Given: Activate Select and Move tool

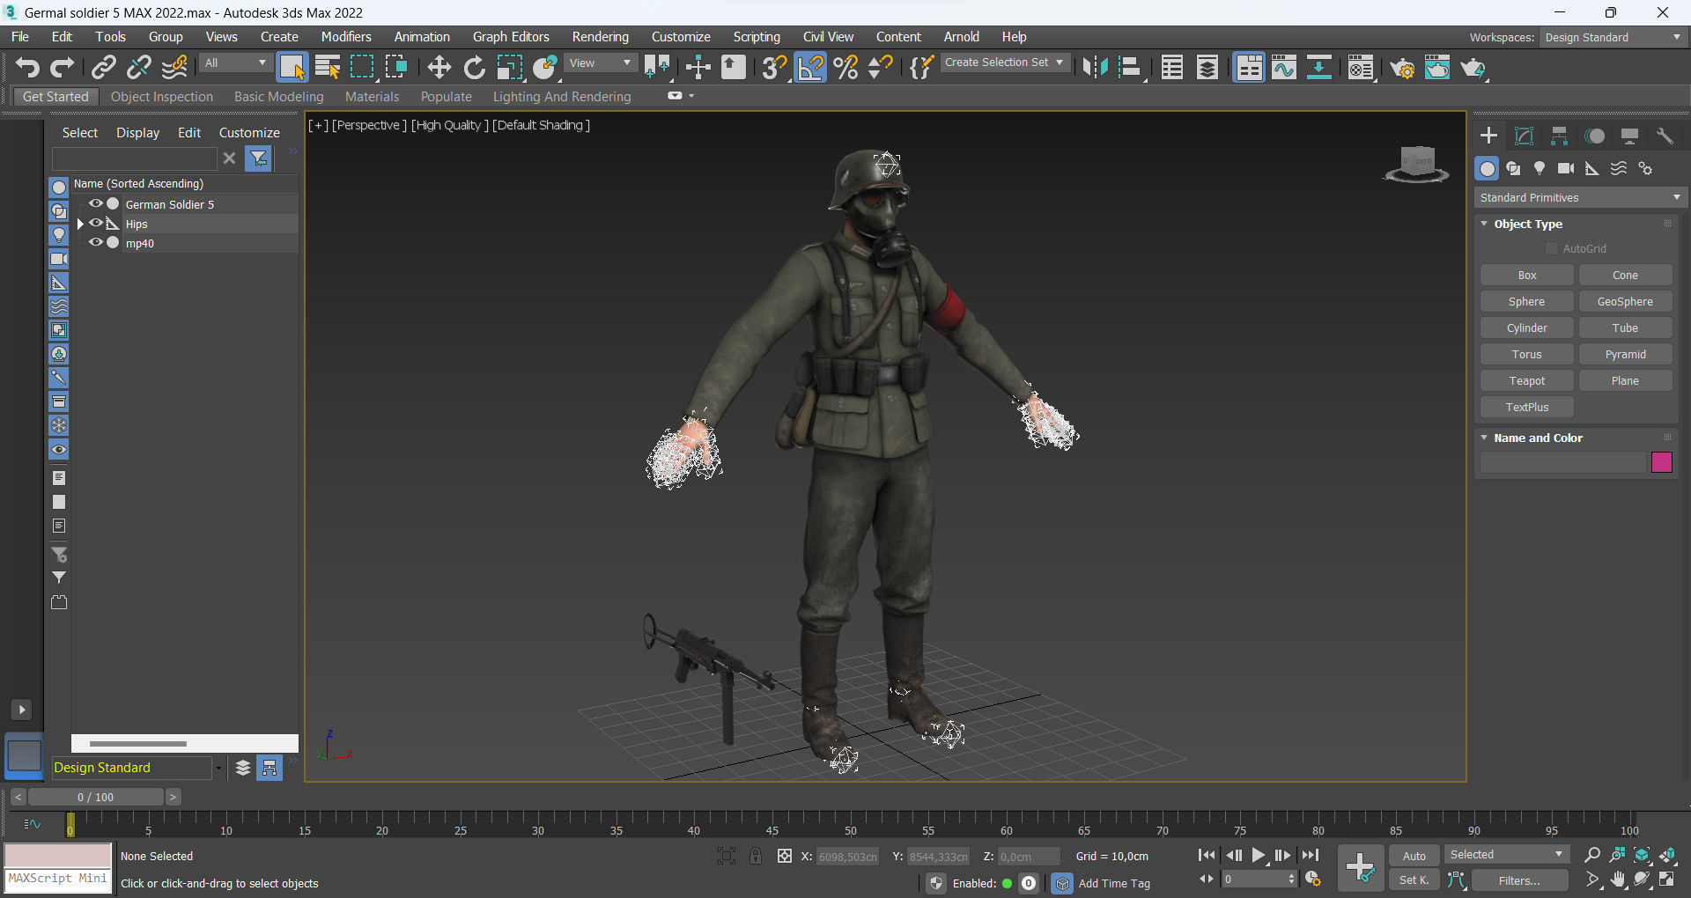Looking at the screenshot, I should point(439,67).
